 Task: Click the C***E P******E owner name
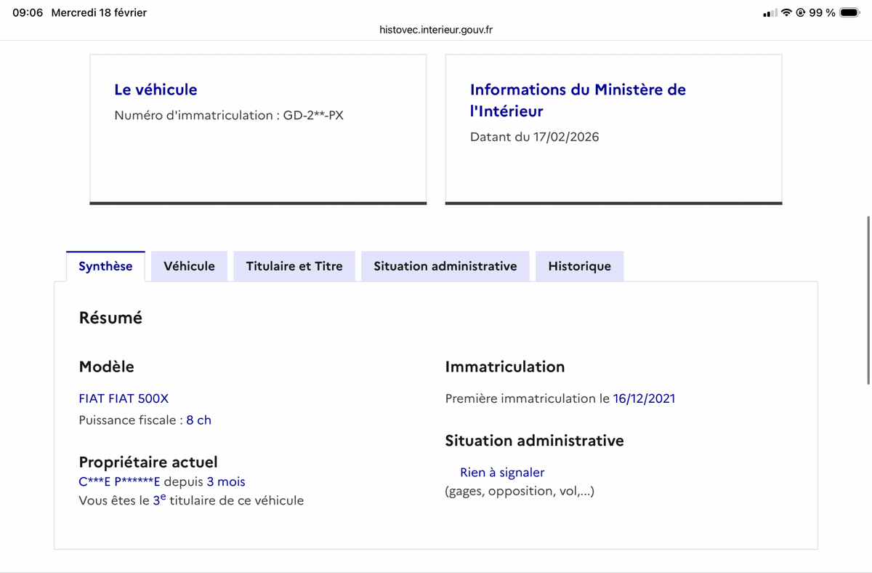coord(119,481)
